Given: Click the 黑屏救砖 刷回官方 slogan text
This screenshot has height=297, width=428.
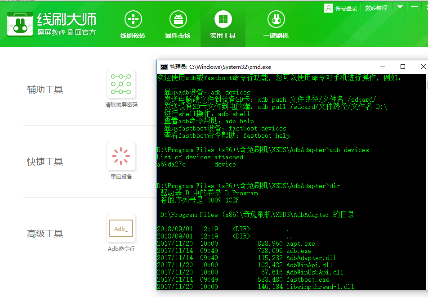Looking at the screenshot, I should point(67,32).
